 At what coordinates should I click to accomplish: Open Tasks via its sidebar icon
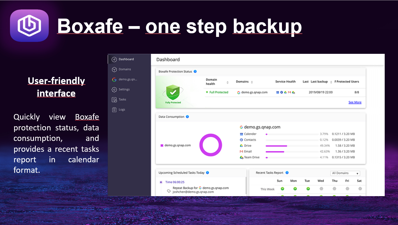point(114,100)
